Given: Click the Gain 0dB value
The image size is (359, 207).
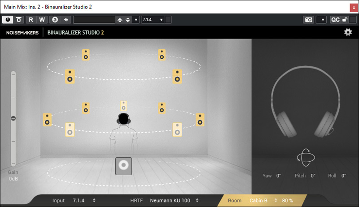Looking at the screenshot, I should [13, 179].
